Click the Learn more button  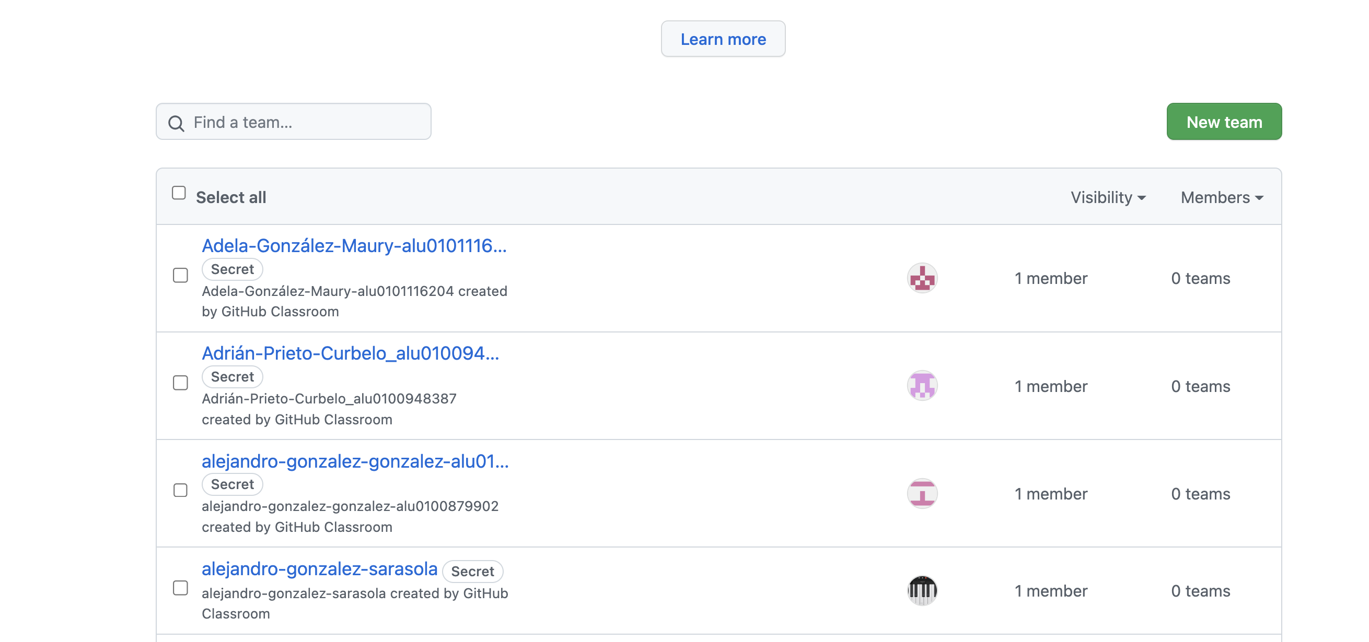(x=723, y=39)
